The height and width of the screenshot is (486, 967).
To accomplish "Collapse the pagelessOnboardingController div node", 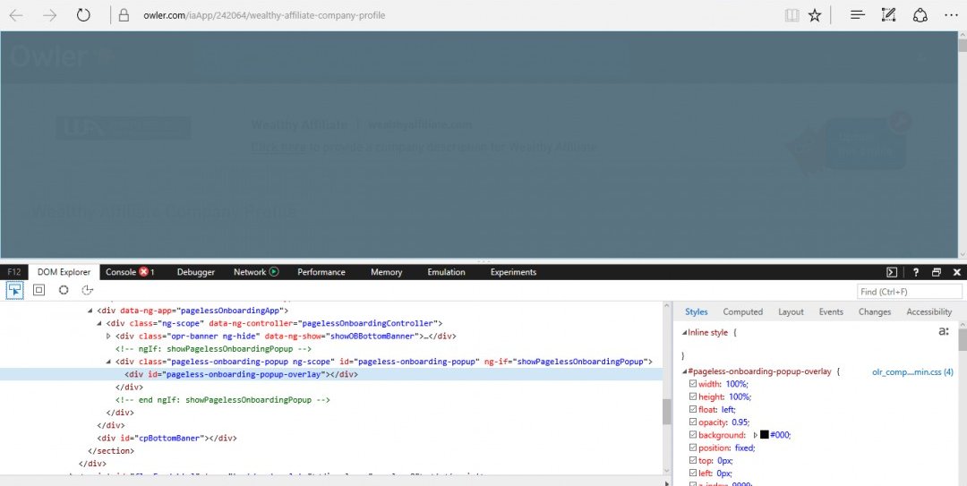I will pyautogui.click(x=100, y=323).
